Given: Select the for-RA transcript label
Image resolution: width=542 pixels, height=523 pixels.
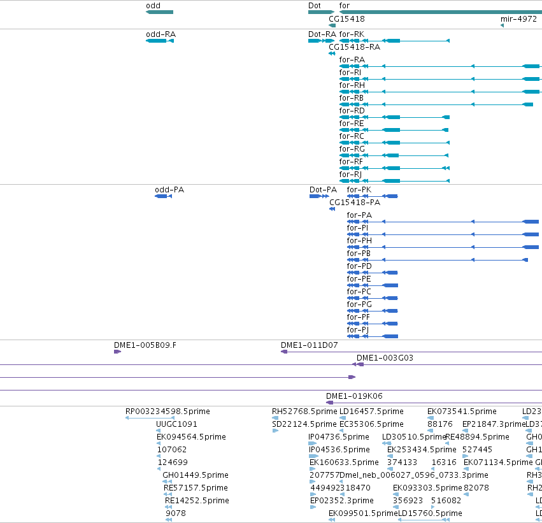Looking at the screenshot, I should pos(352,60).
